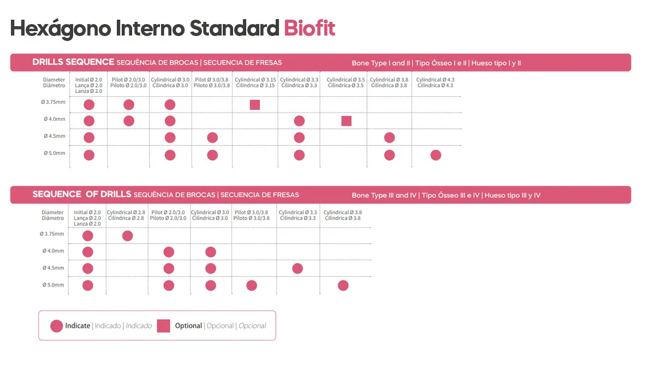The width and height of the screenshot is (666, 388).
Task: Click the Cylindrical Ø 3.8 dot in lower table Ø 5.0mm row
Action: click(x=343, y=285)
